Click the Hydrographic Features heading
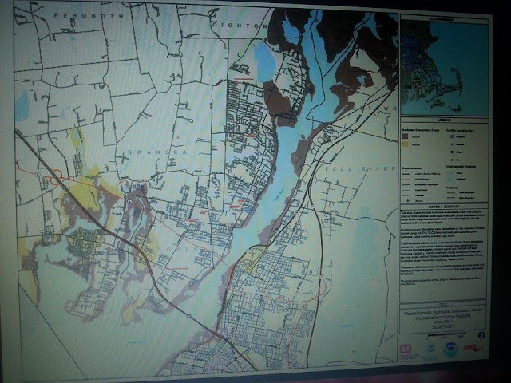The image size is (511, 383). (x=461, y=167)
